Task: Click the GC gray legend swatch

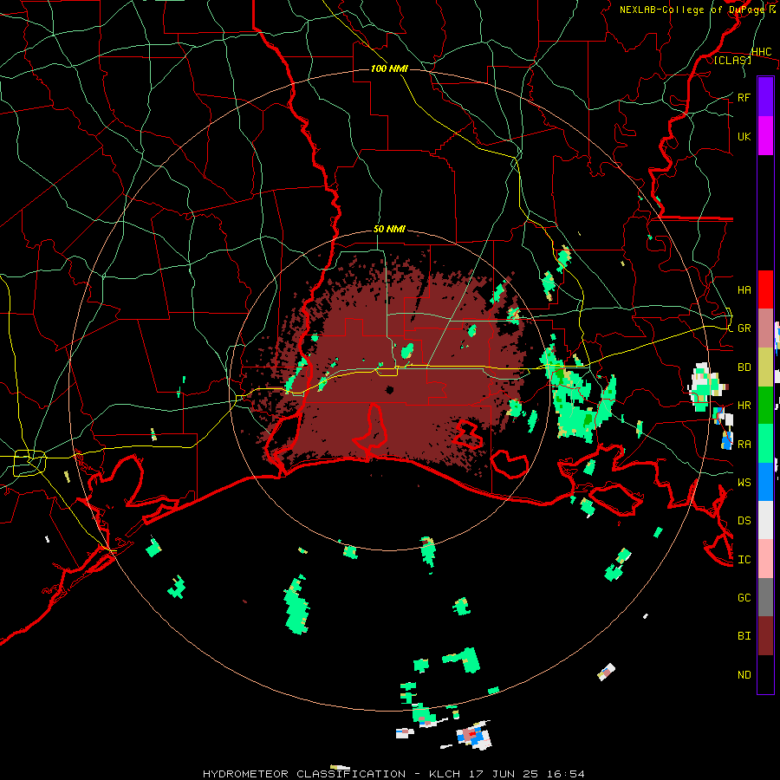Action: (765, 597)
